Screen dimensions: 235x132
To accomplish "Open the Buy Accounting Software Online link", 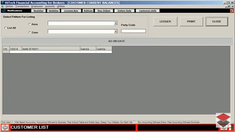I will click(x=152, y=122).
